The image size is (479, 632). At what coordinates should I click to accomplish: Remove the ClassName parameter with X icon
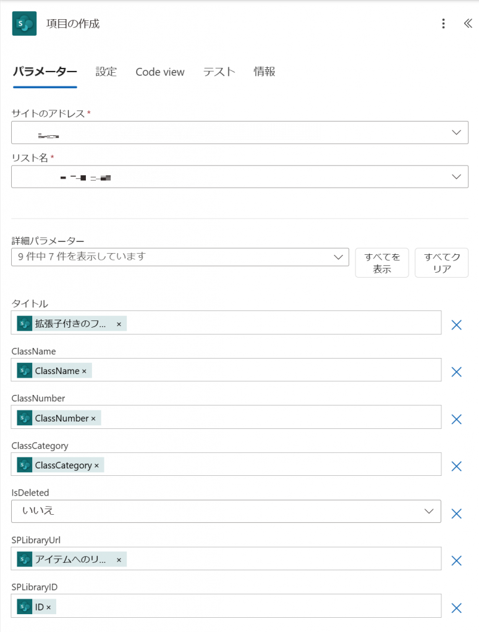tap(457, 372)
